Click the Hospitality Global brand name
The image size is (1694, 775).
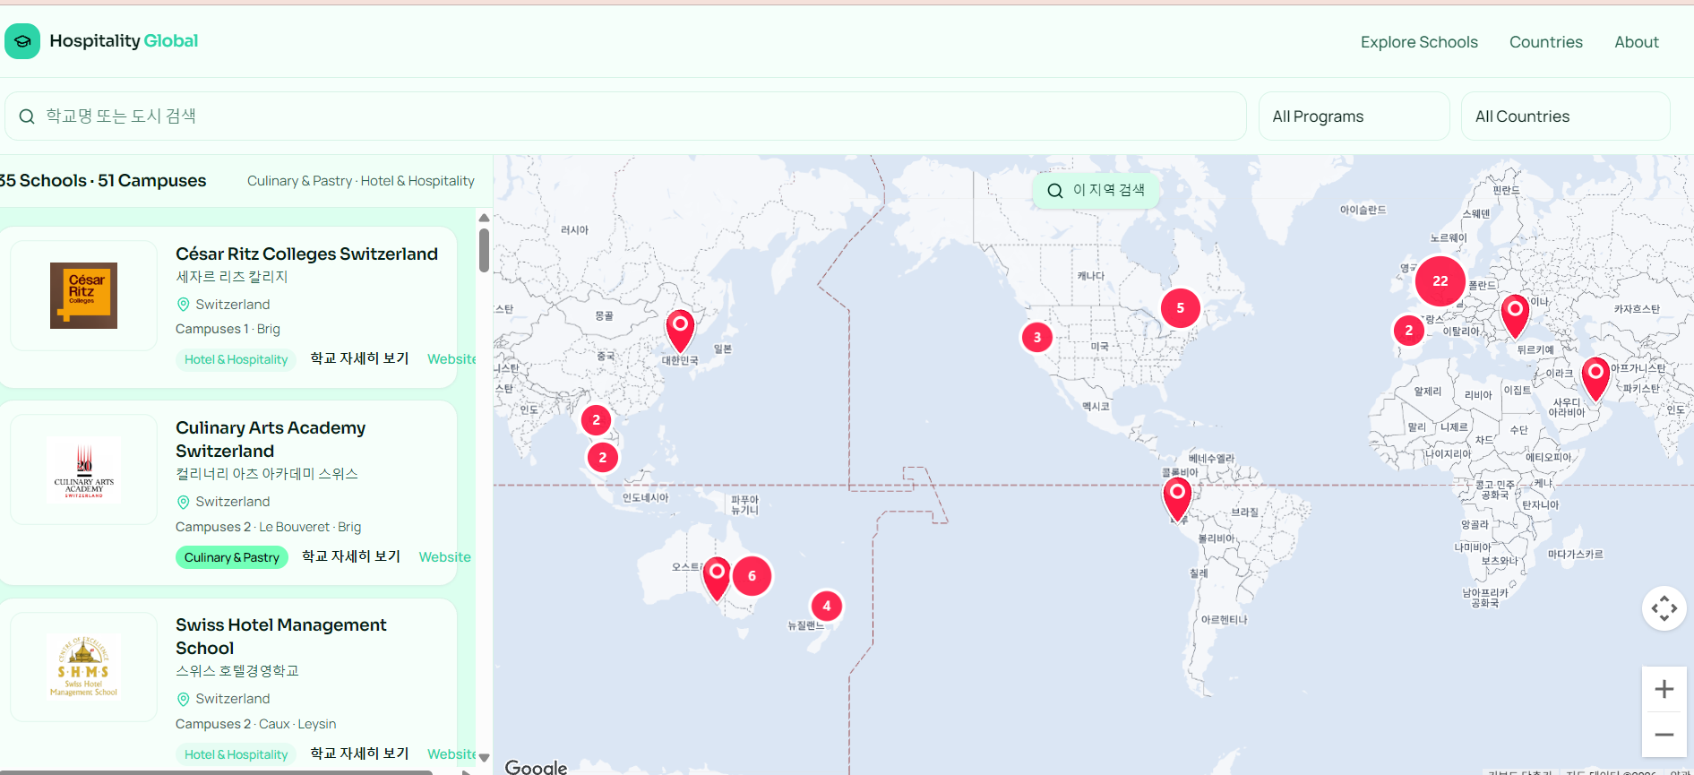click(124, 41)
